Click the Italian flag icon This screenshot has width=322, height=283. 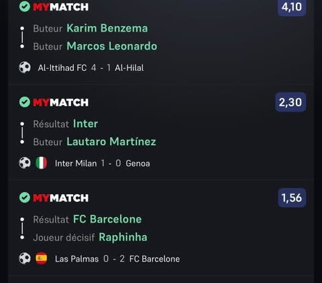(42, 163)
